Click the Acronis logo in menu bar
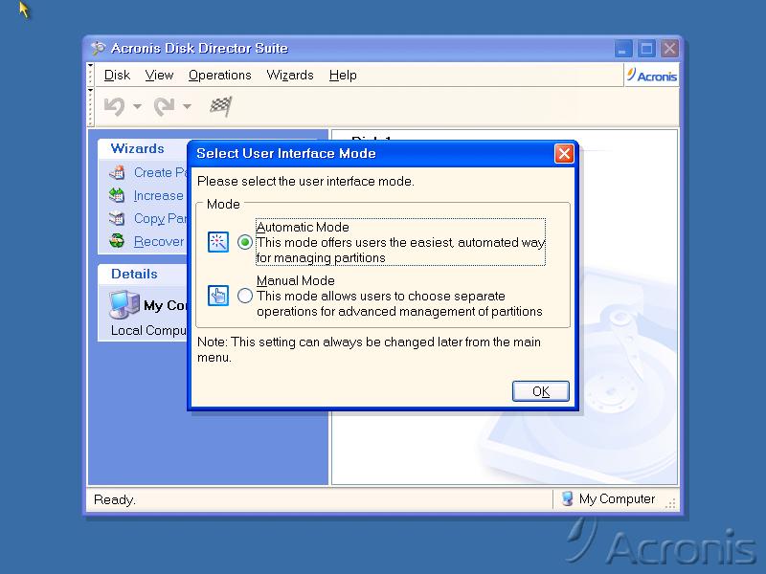Viewport: 766px width, 574px height. pyautogui.click(x=652, y=76)
